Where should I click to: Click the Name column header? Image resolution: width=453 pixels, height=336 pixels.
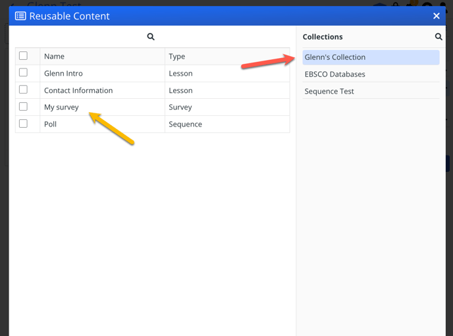click(x=102, y=57)
